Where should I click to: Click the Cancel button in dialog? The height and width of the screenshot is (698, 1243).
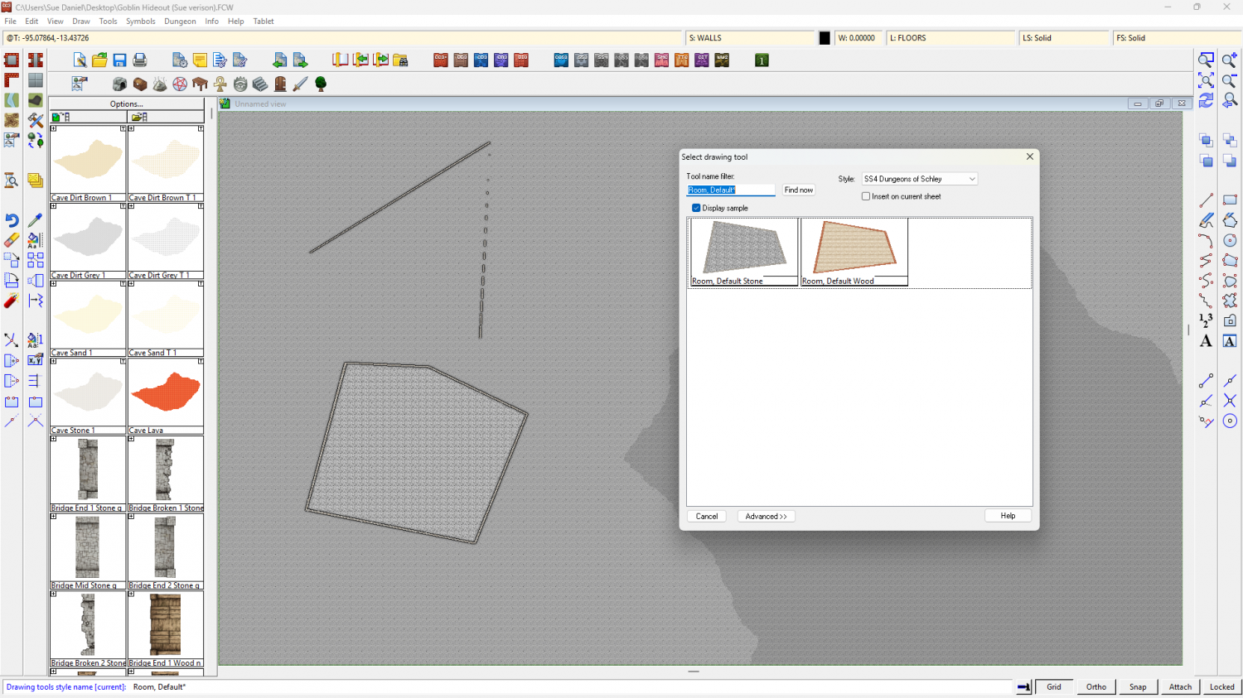(x=707, y=516)
